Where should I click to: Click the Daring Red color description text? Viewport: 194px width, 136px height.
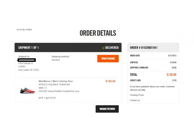click(x=63, y=91)
